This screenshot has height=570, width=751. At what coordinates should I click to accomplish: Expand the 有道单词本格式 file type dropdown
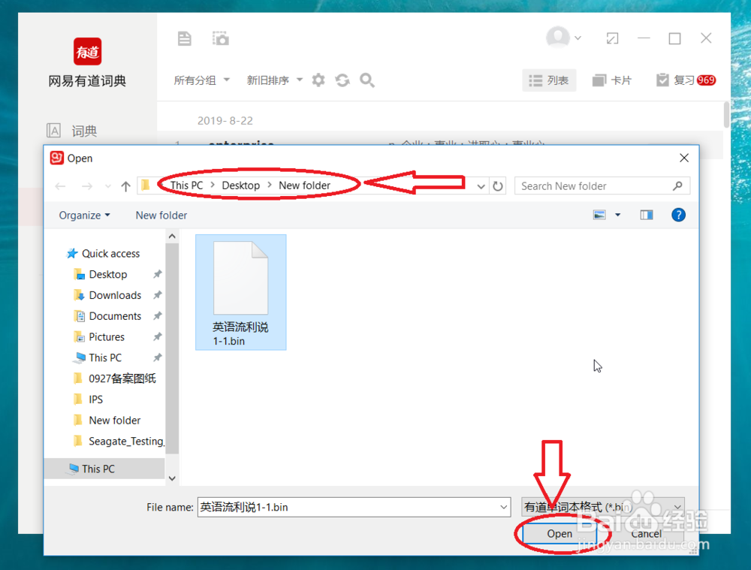[x=602, y=507]
